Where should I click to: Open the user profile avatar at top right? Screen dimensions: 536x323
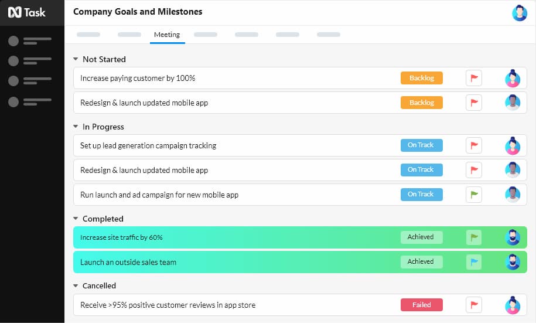click(519, 13)
